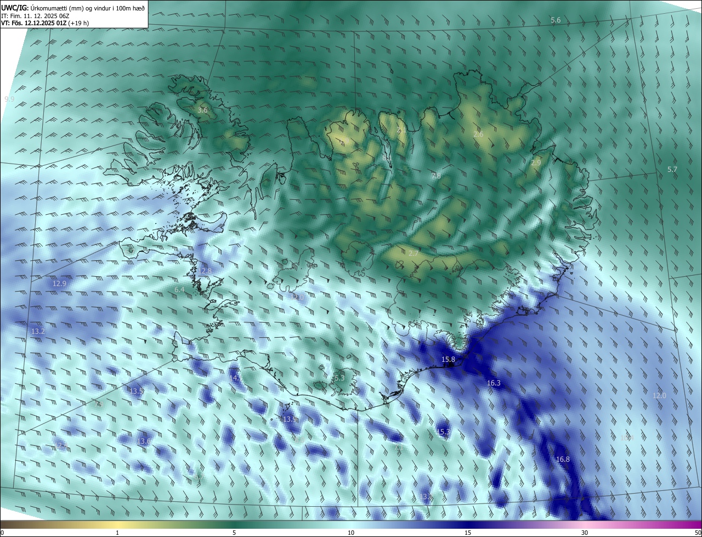Click the 5.7 value label on the map
702x537 pixels.
pyautogui.click(x=672, y=170)
